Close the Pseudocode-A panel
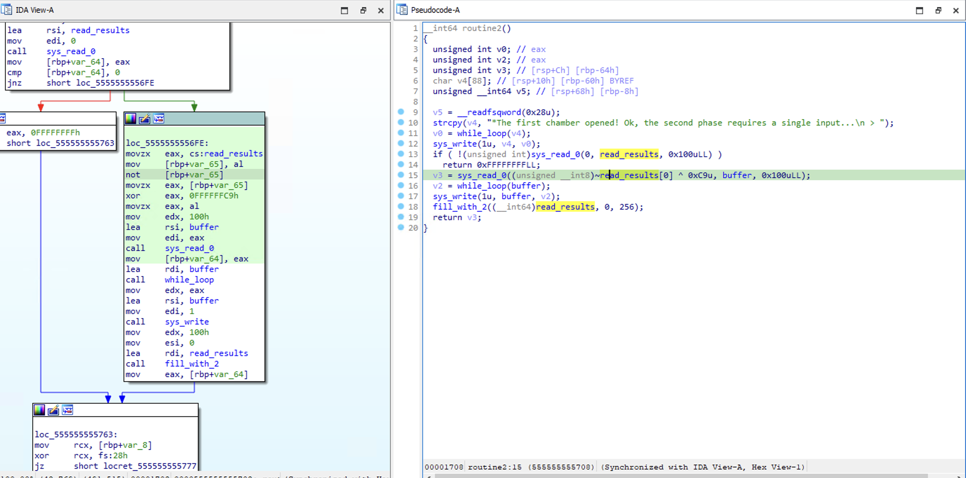Image resolution: width=966 pixels, height=478 pixels. [956, 11]
